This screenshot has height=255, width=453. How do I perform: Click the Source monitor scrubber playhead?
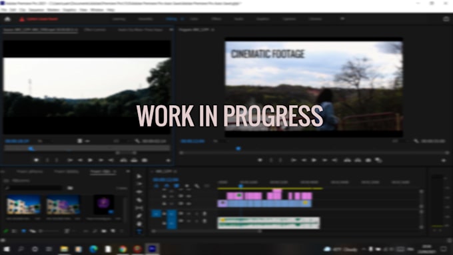click(31, 148)
